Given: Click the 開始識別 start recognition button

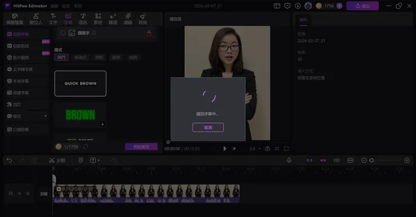Looking at the screenshot, I should [141, 147].
